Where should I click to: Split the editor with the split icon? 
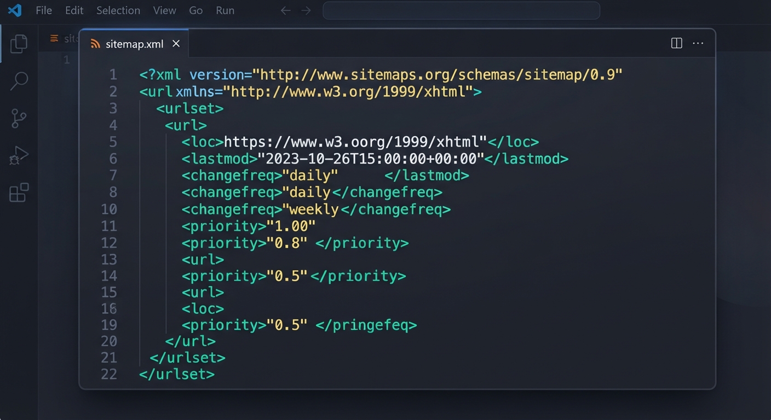(677, 43)
